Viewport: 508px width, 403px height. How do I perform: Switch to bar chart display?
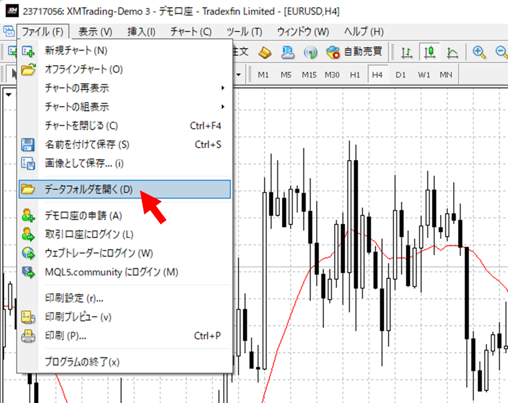[x=407, y=52]
